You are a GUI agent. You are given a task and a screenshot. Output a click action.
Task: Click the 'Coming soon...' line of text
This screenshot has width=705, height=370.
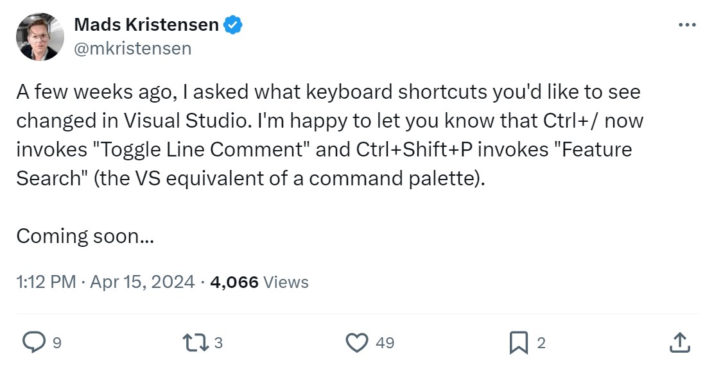pyautogui.click(x=85, y=236)
